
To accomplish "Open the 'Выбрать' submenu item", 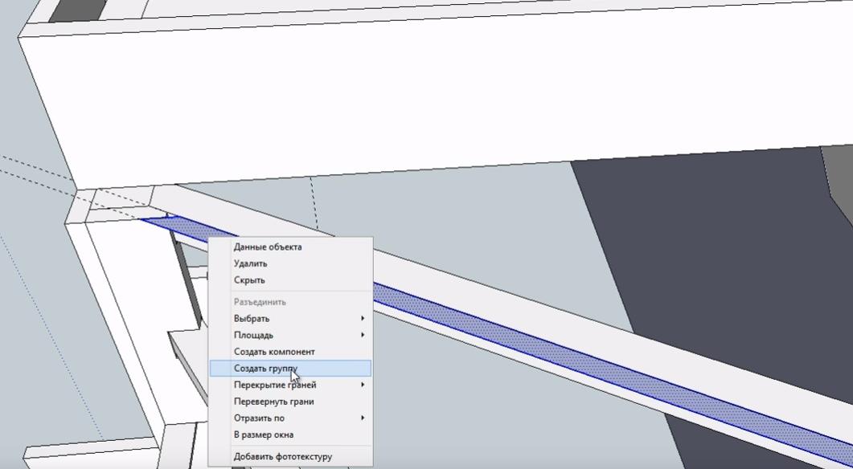I will point(252,319).
